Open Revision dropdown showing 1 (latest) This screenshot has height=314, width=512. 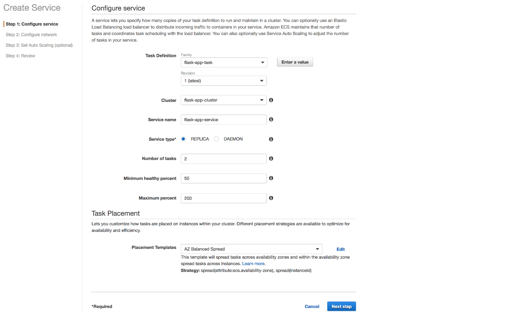click(223, 81)
